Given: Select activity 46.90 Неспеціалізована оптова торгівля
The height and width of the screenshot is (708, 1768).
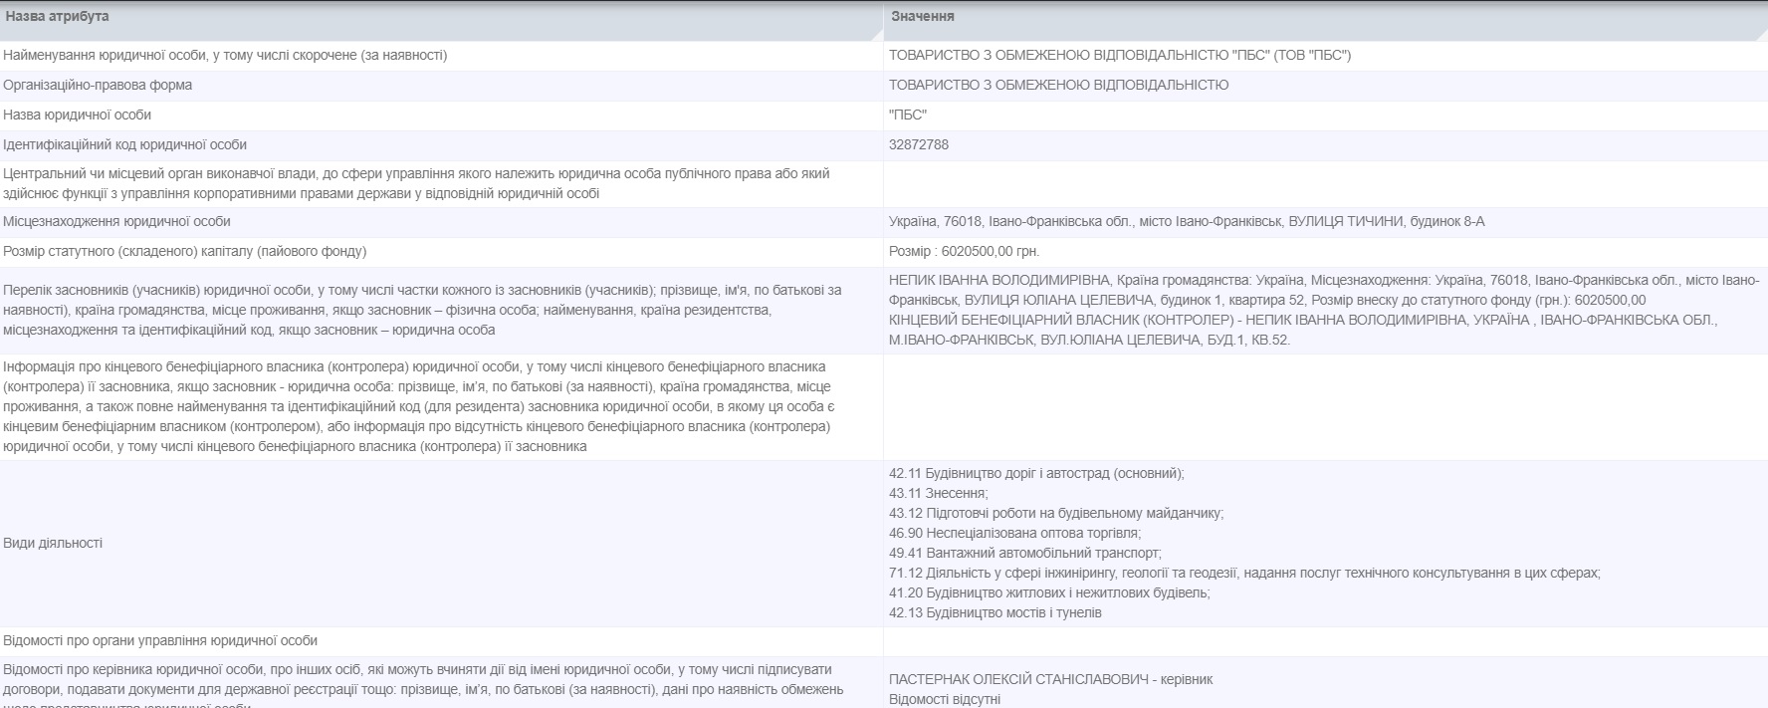Looking at the screenshot, I should (1014, 534).
